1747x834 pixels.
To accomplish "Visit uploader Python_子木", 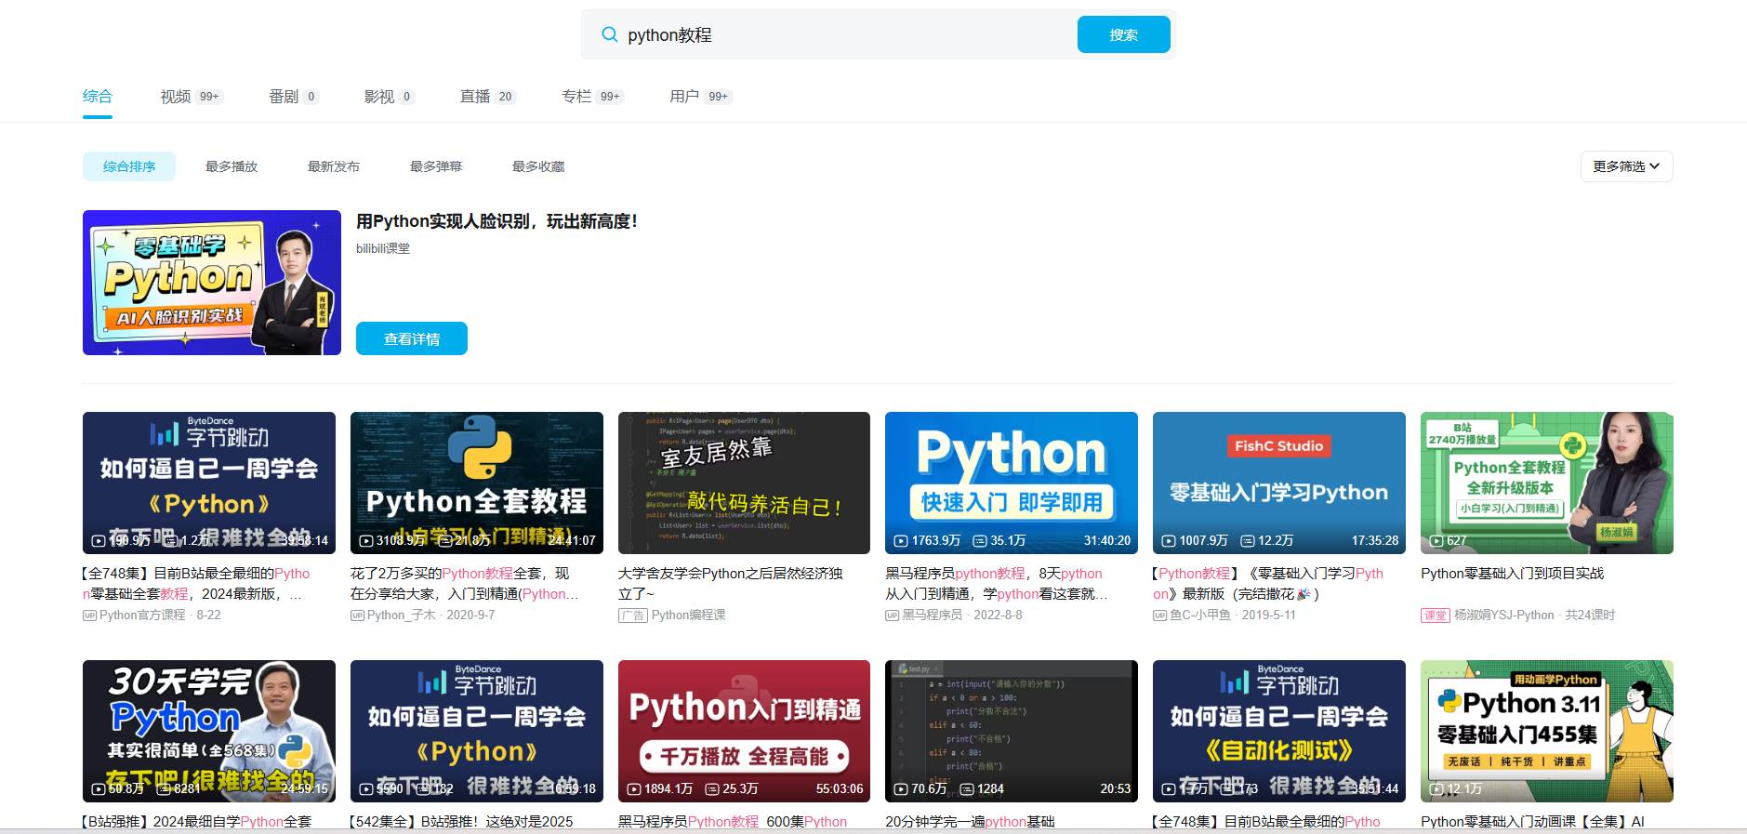I will [x=401, y=615].
